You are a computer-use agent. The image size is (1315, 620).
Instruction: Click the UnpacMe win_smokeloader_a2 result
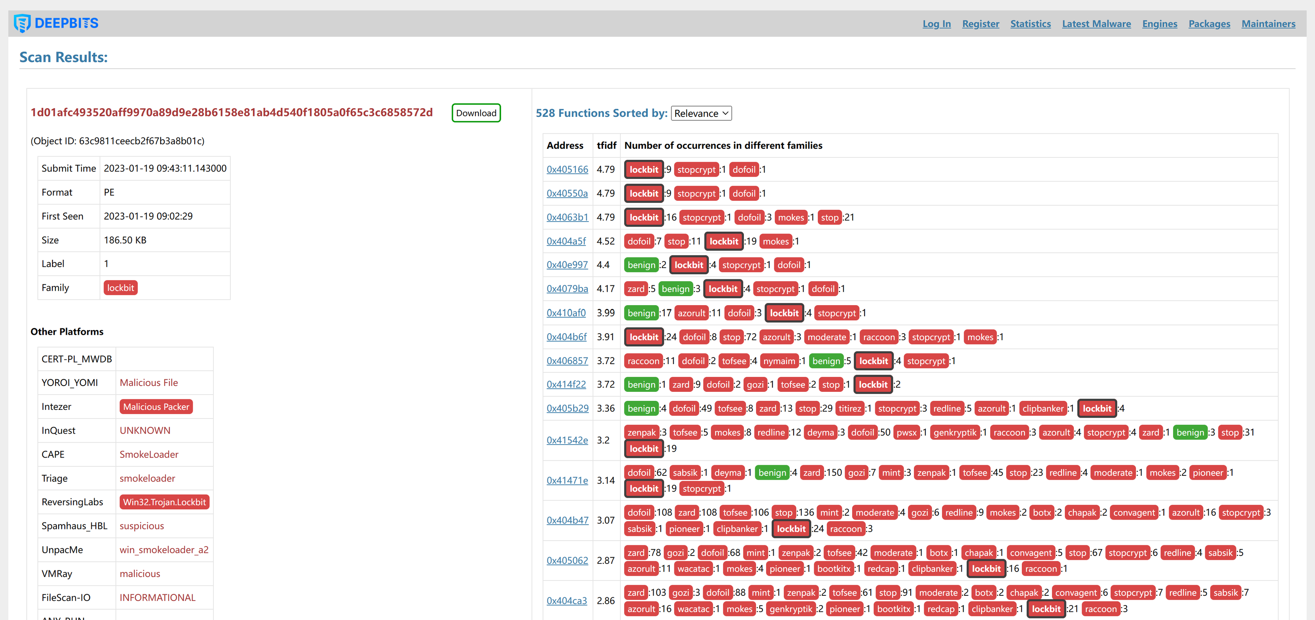[164, 550]
